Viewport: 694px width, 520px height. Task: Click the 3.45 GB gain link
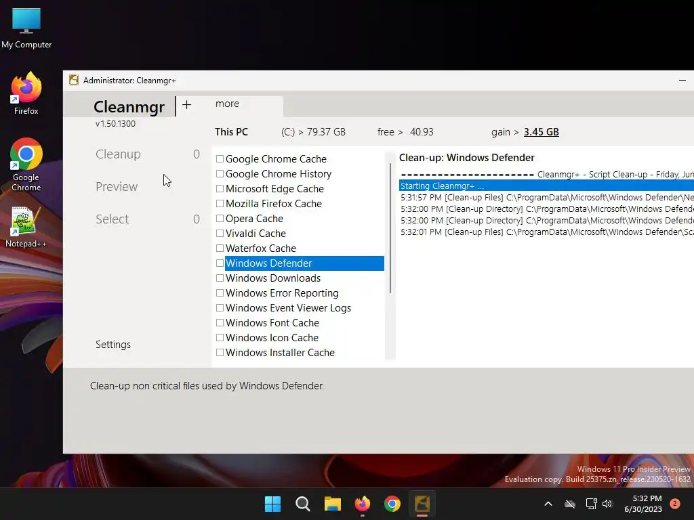point(542,132)
